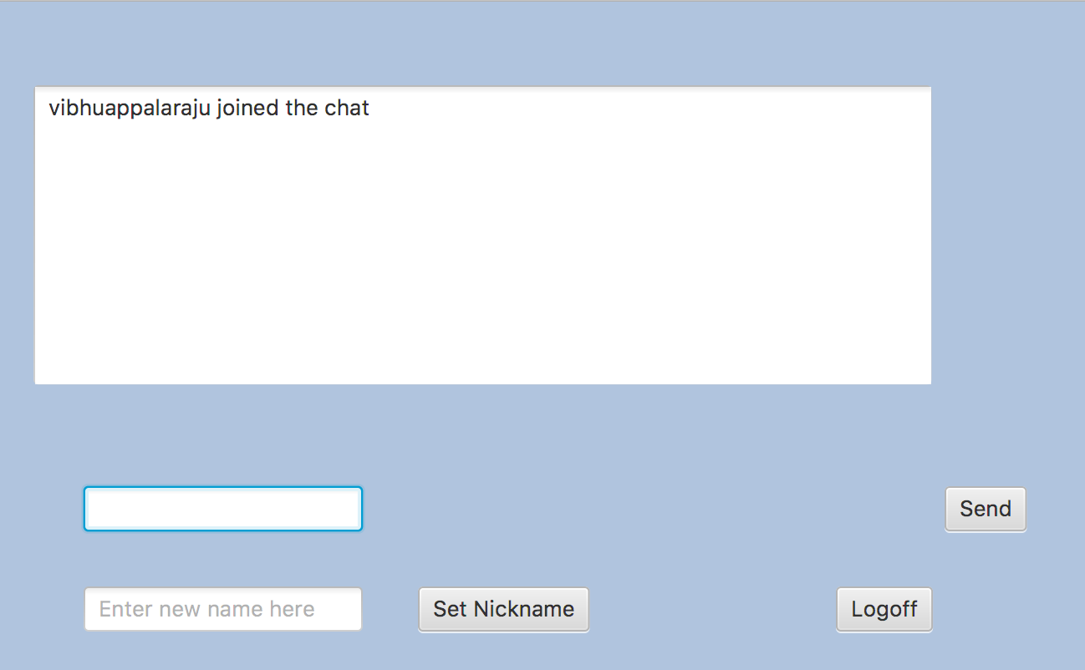
Task: Activate the highlighted message text box
Action: [x=222, y=508]
